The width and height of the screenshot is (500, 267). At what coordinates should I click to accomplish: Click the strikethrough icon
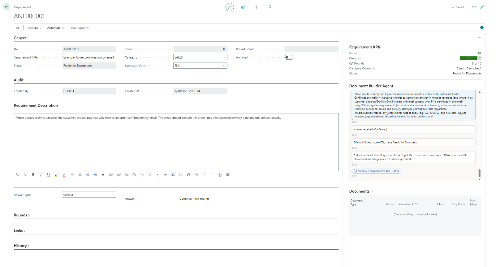[165, 175]
